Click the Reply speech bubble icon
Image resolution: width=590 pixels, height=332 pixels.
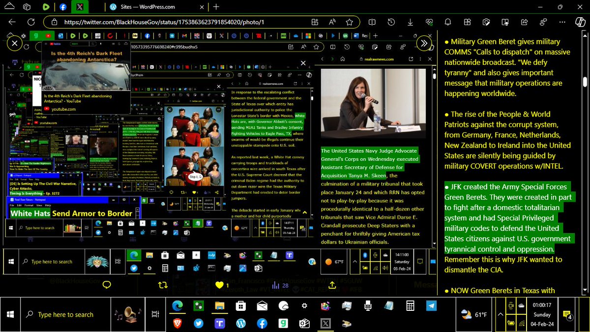point(106,285)
